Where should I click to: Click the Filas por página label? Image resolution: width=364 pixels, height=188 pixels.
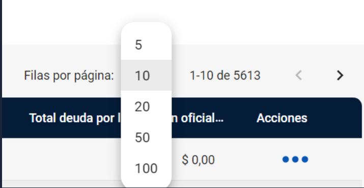(69, 75)
